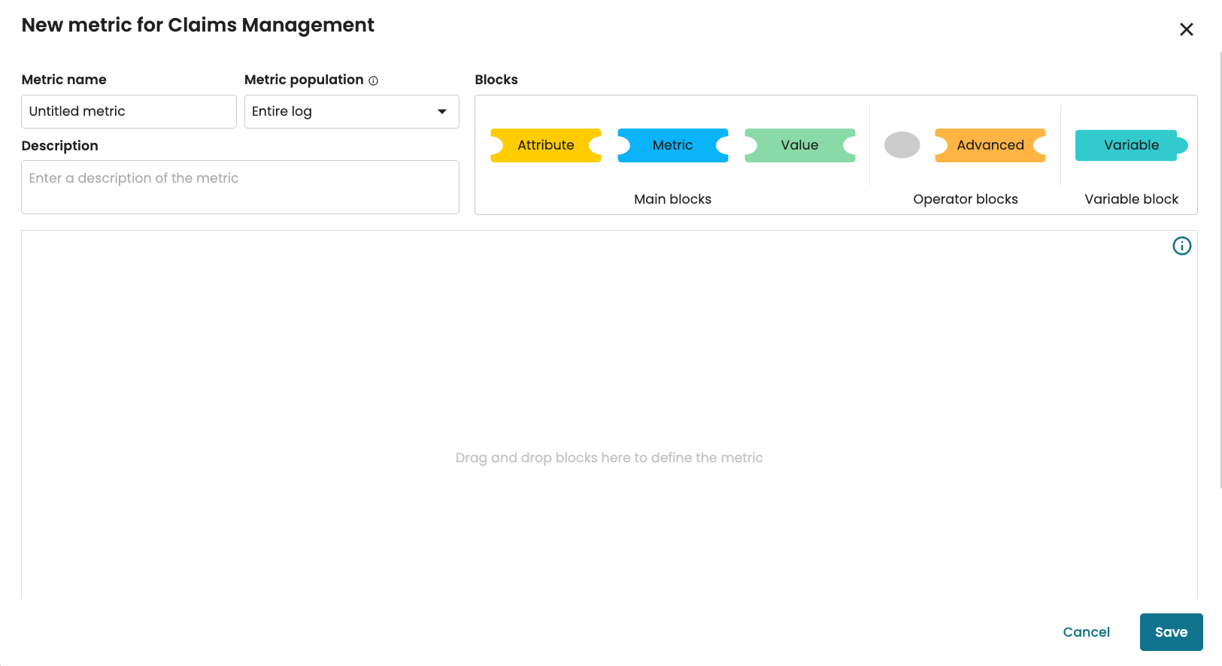1222x666 pixels.
Task: Click the dialog's vertical scrollbar
Action: coord(1220,271)
